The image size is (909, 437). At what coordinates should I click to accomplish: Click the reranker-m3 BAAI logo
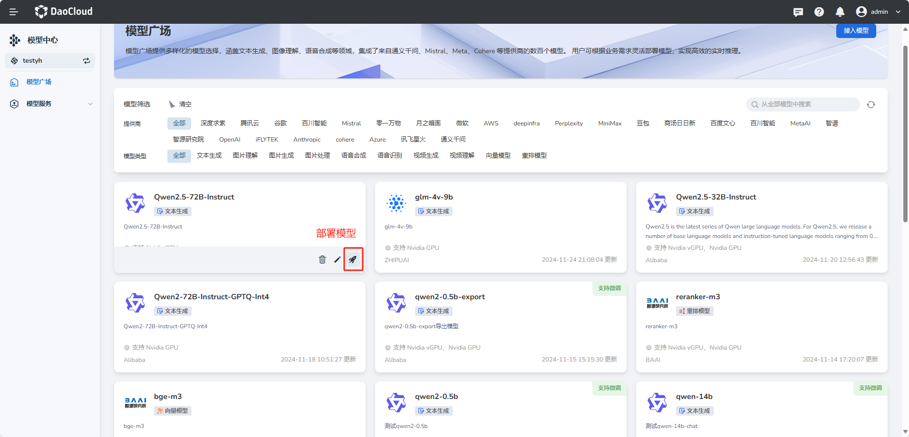click(x=657, y=303)
